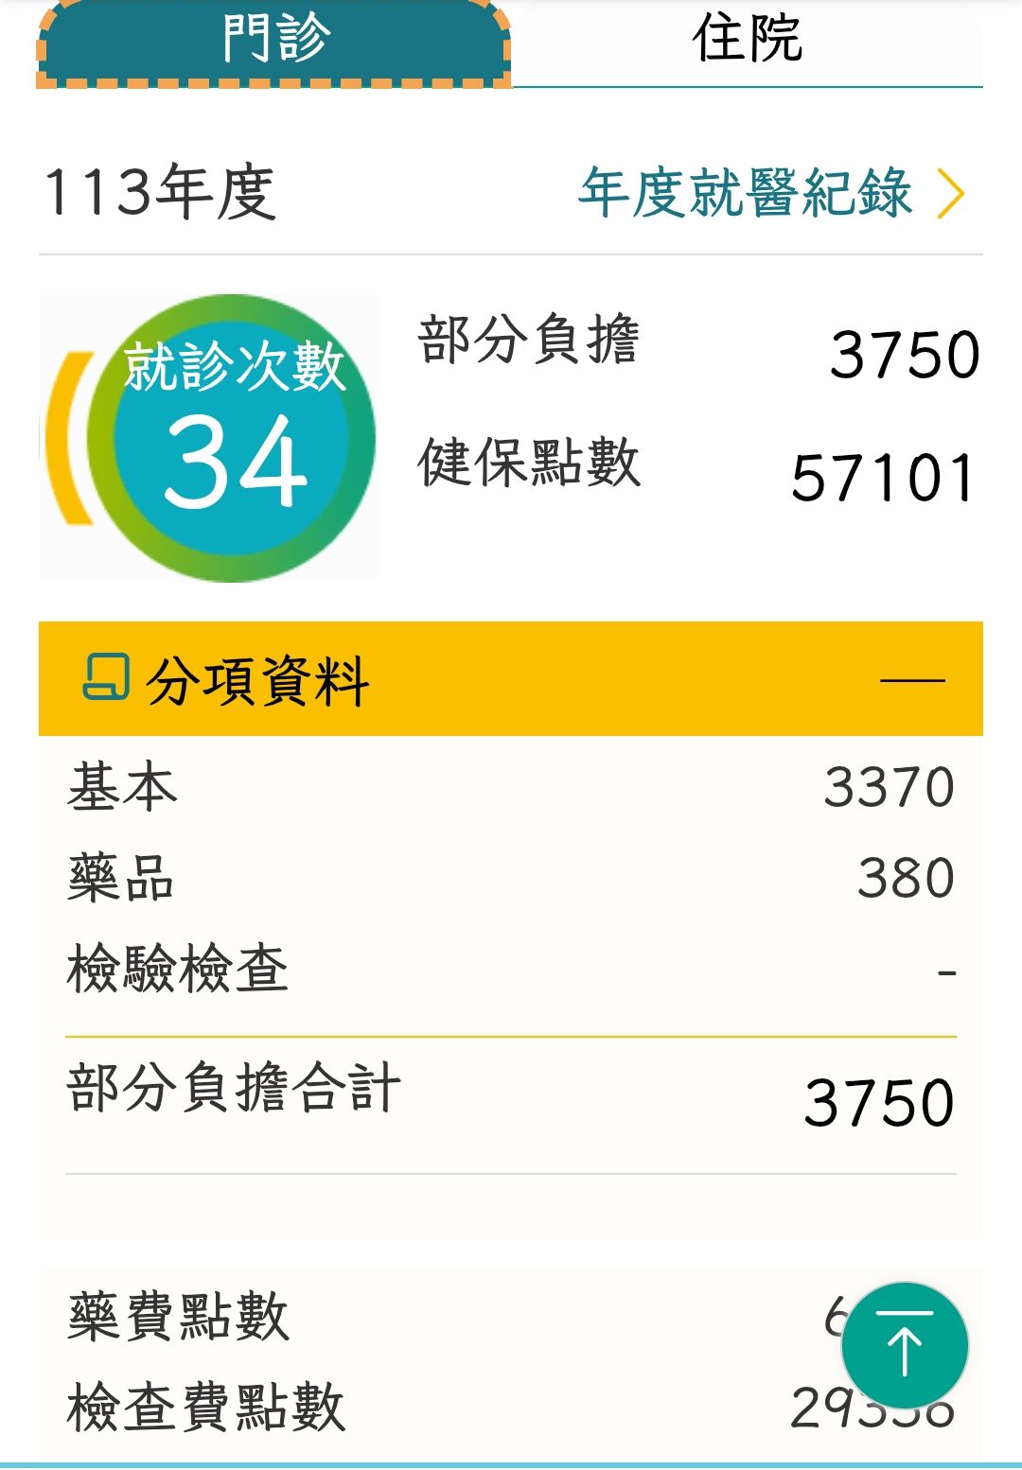Click the yellow chevron after 年度就醫紀錄

click(950, 193)
